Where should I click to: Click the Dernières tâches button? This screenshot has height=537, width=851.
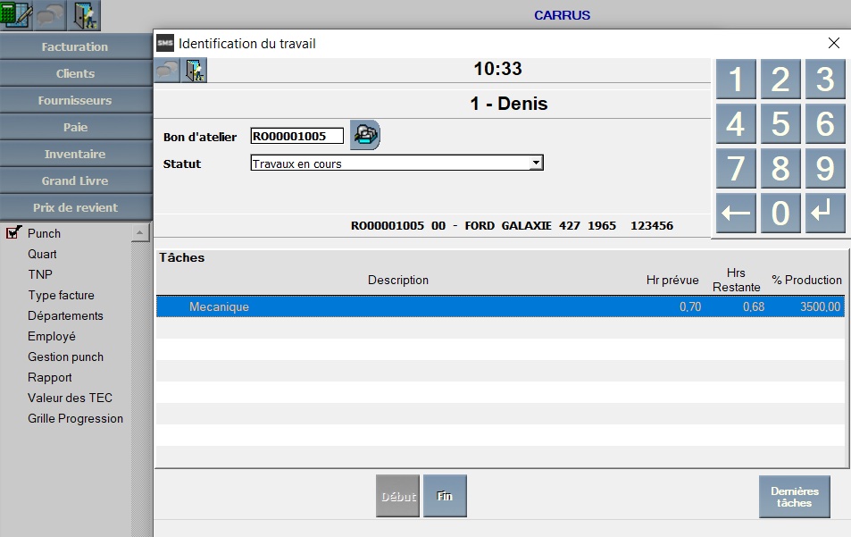[x=795, y=497]
